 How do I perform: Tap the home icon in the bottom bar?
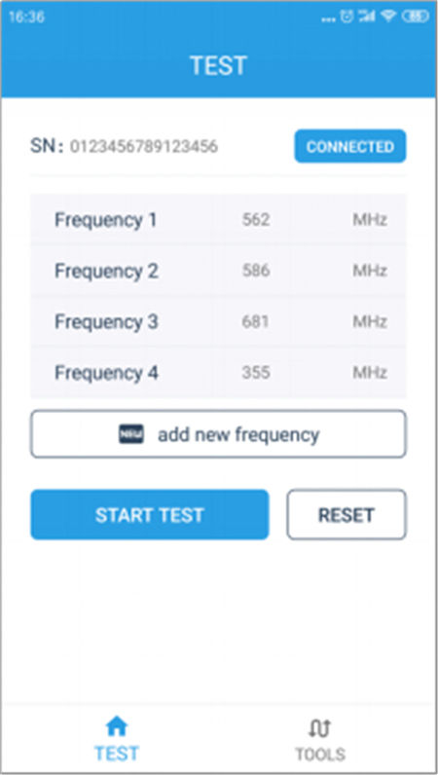(117, 726)
